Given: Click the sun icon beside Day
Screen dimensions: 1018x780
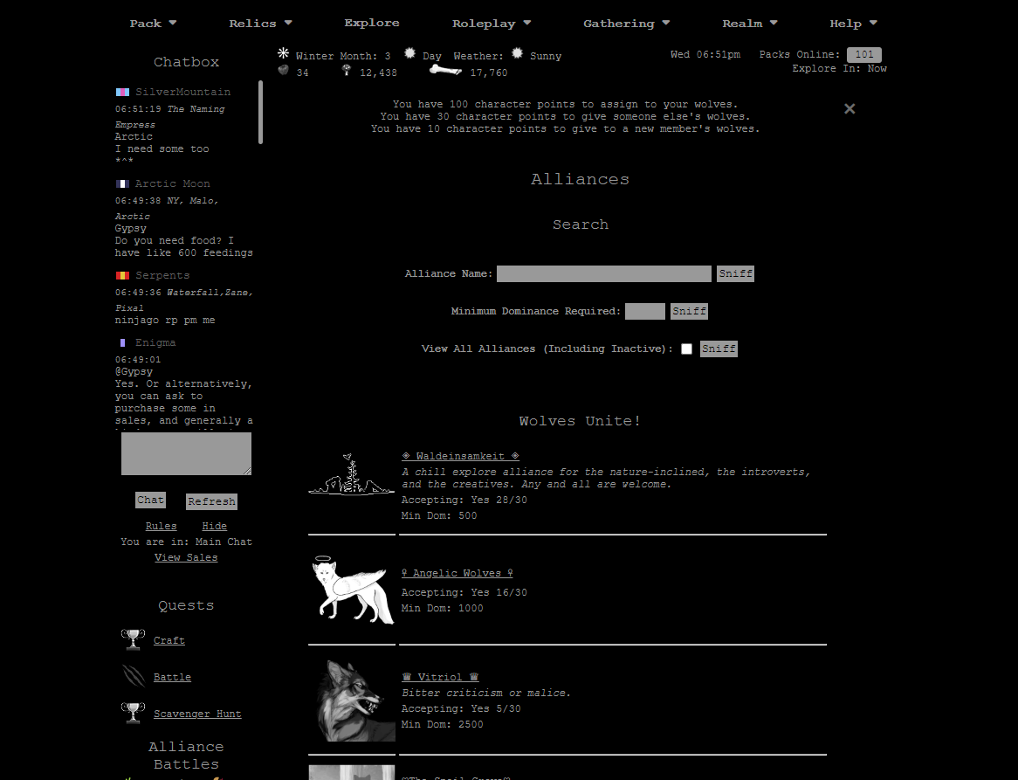Looking at the screenshot, I should tap(409, 53).
